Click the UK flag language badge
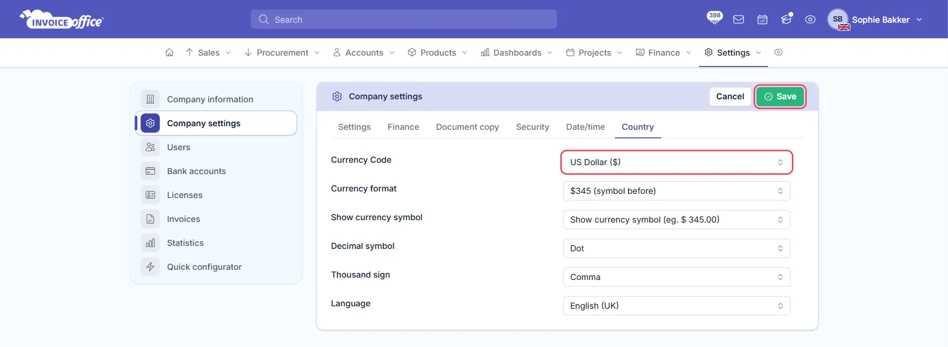Viewport: 948px width, 347px height. point(844,27)
